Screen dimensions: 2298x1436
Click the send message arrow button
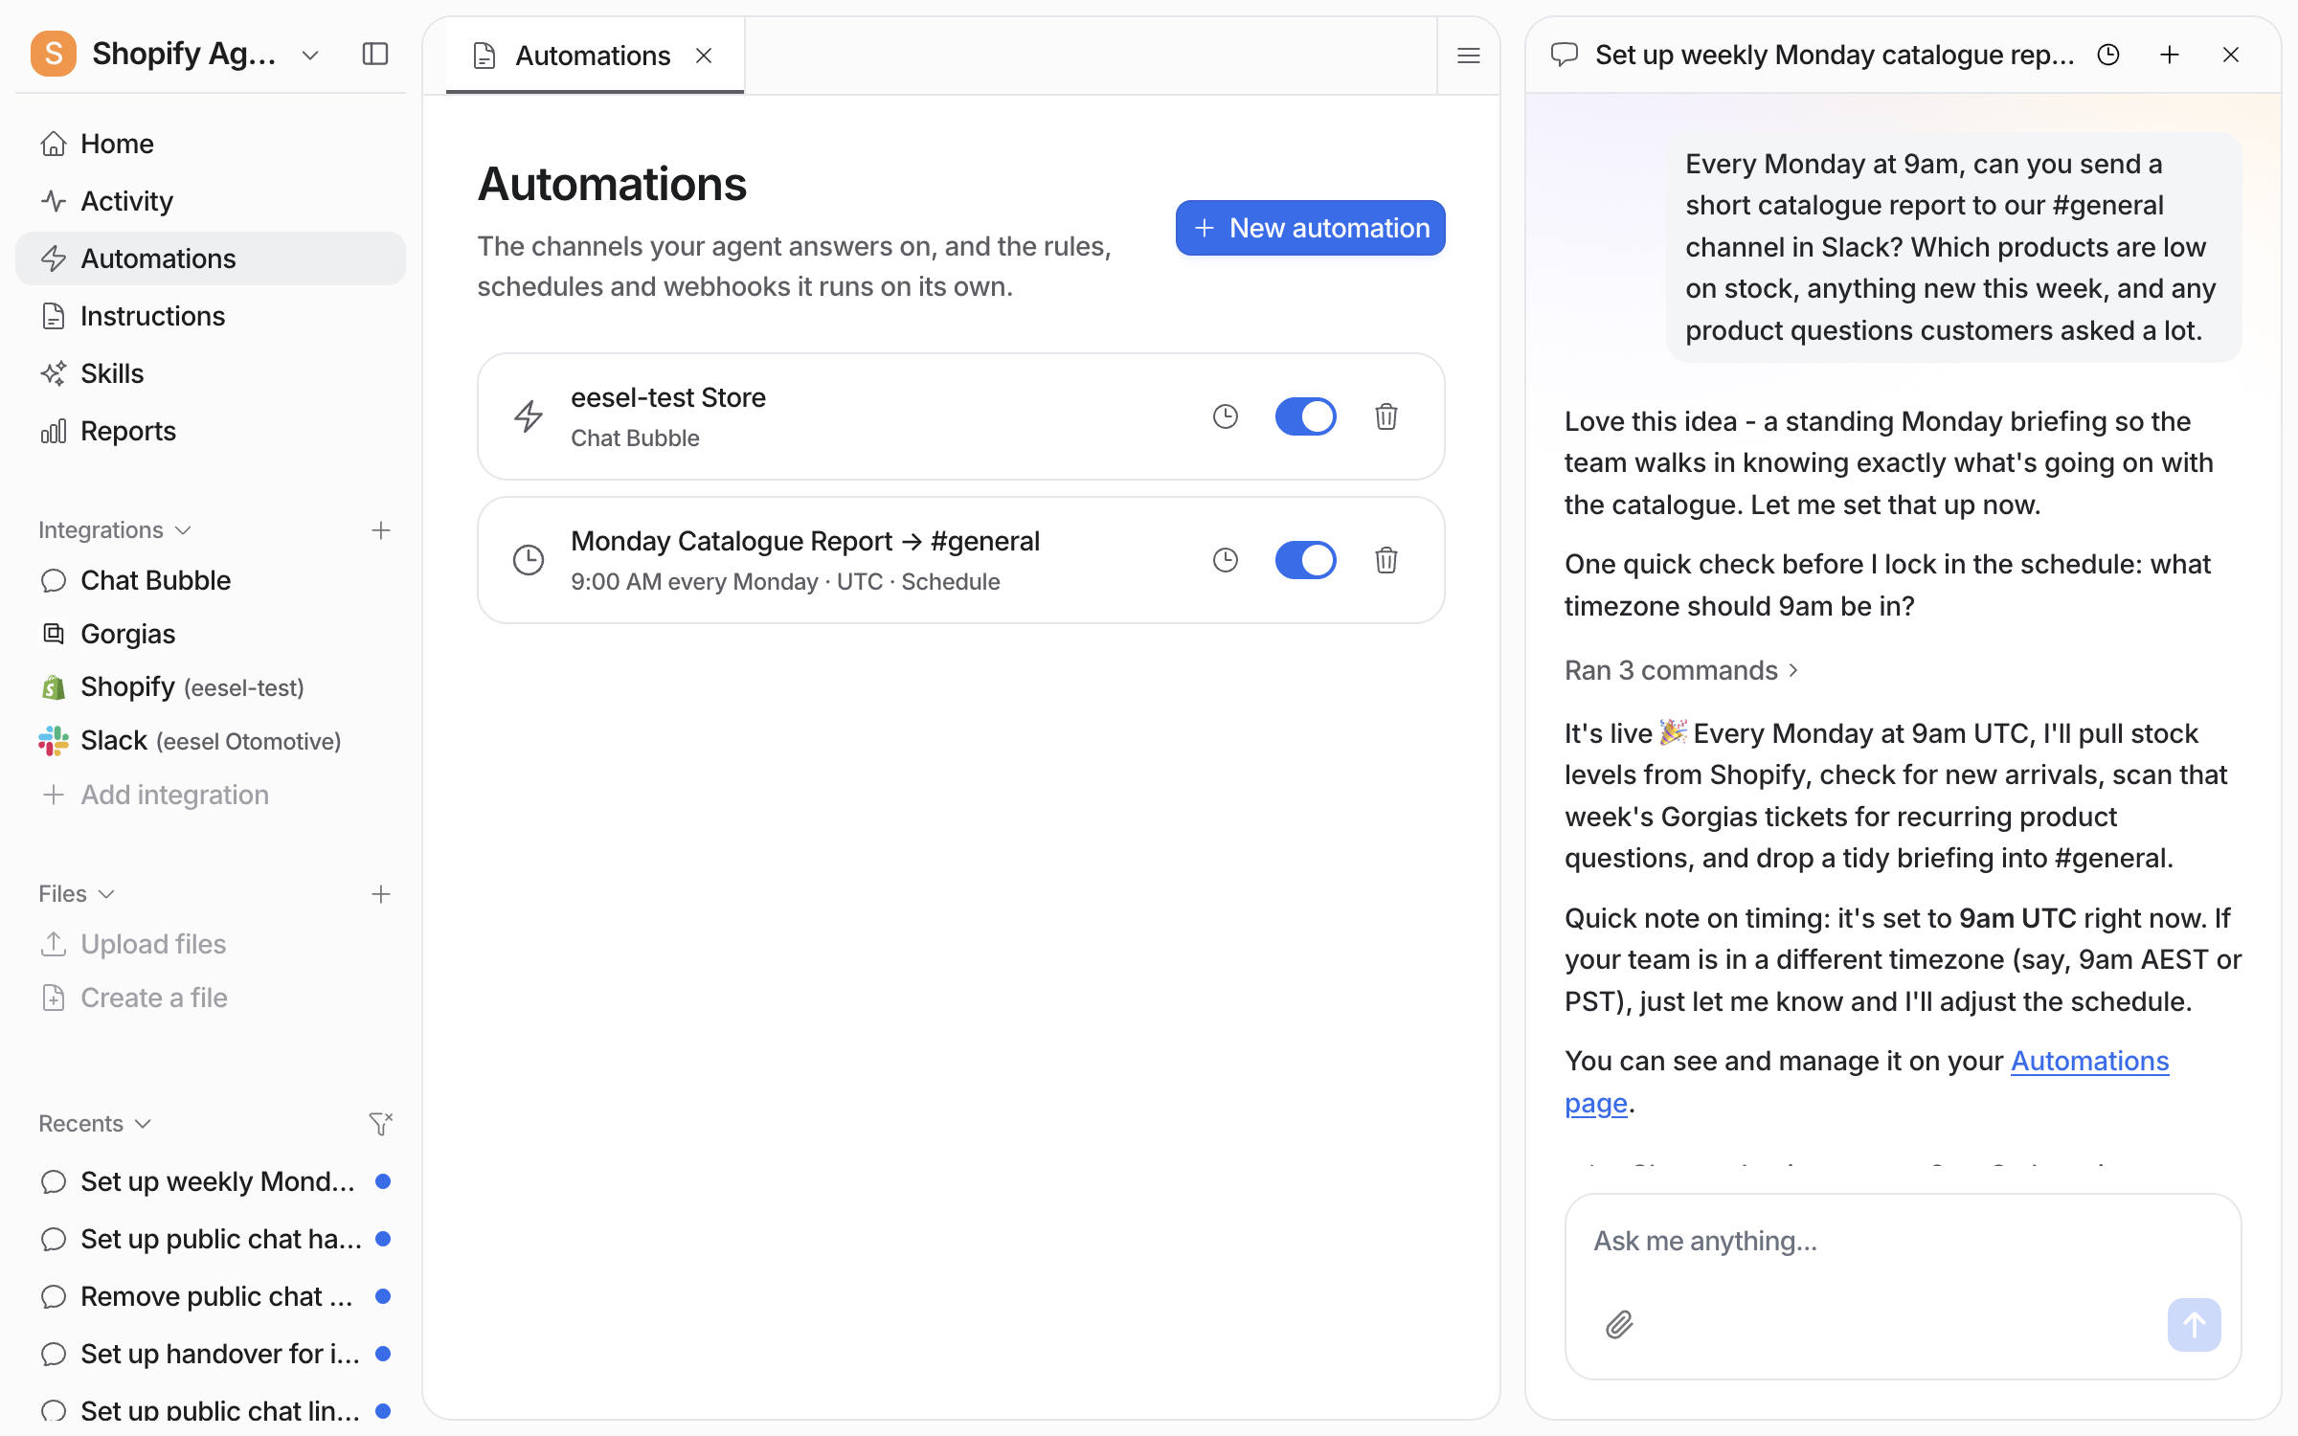2195,1325
